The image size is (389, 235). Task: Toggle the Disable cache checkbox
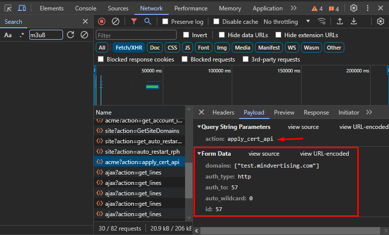pyautogui.click(x=216, y=22)
